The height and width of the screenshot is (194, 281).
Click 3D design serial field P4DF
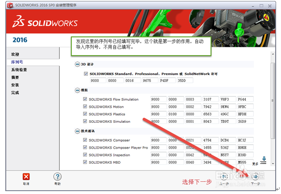(x=168, y=80)
